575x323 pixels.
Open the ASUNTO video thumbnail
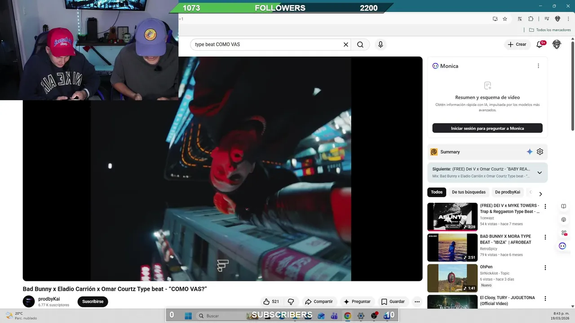452,217
